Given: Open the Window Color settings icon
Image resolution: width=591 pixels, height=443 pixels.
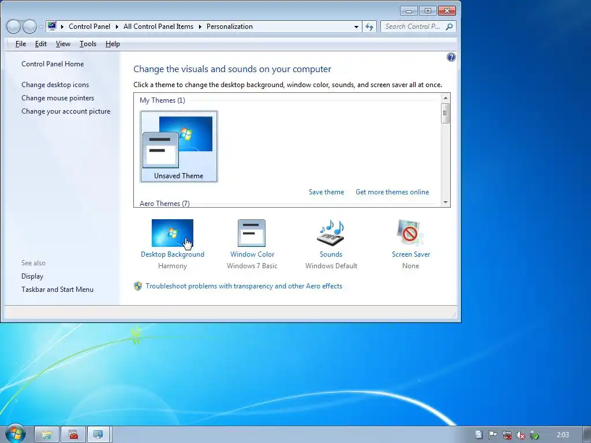Looking at the screenshot, I should (x=252, y=233).
